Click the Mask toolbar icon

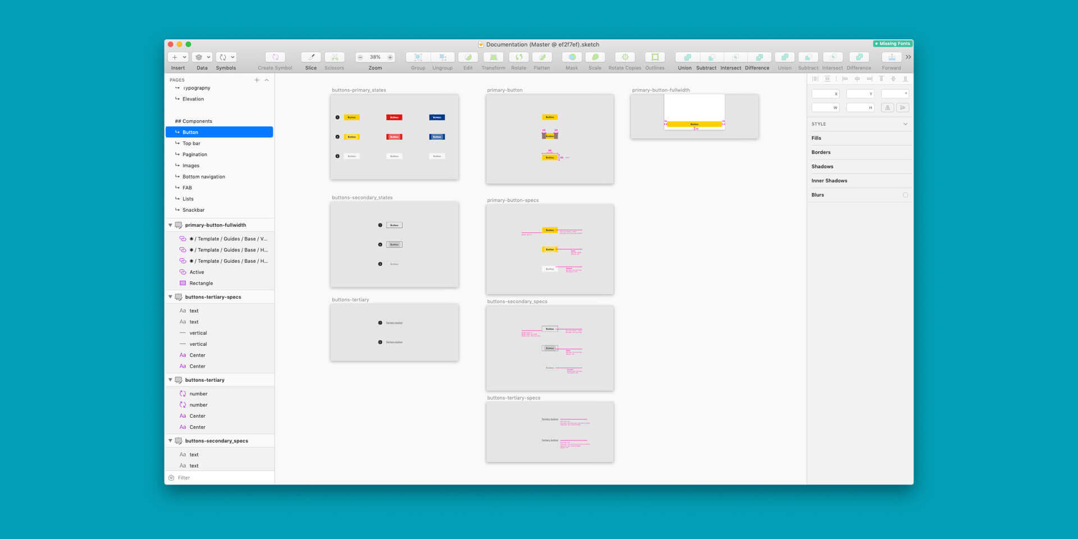point(572,57)
